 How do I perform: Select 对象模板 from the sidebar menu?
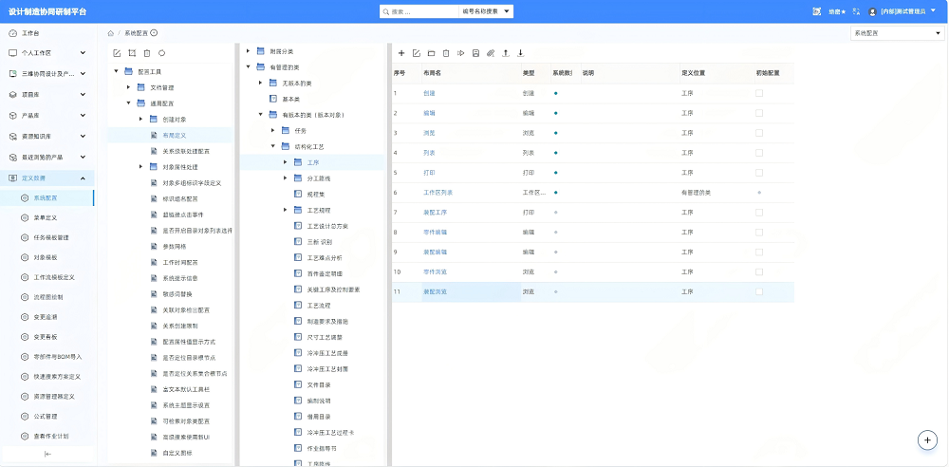pyautogui.click(x=47, y=257)
